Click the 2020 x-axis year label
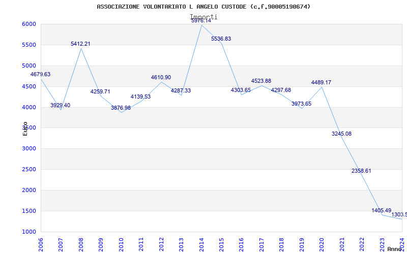The image size is (407, 254). pyautogui.click(x=322, y=243)
